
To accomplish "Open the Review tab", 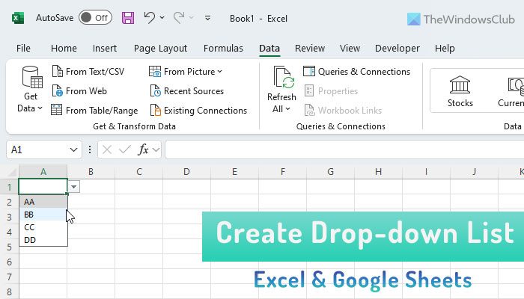I will point(310,49).
